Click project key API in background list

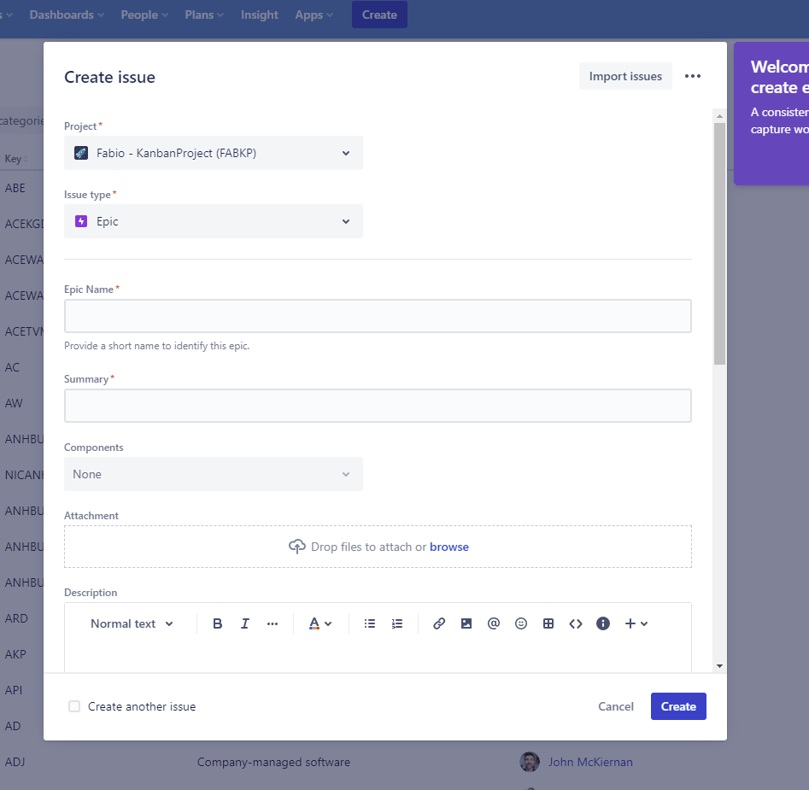click(x=14, y=690)
